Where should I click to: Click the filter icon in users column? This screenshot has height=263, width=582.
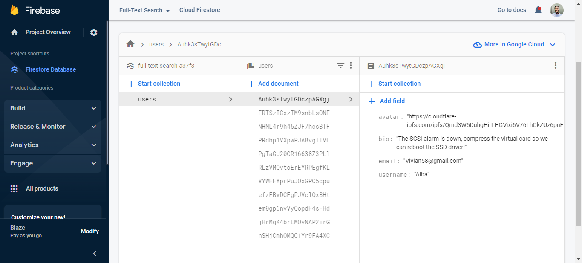click(x=340, y=65)
